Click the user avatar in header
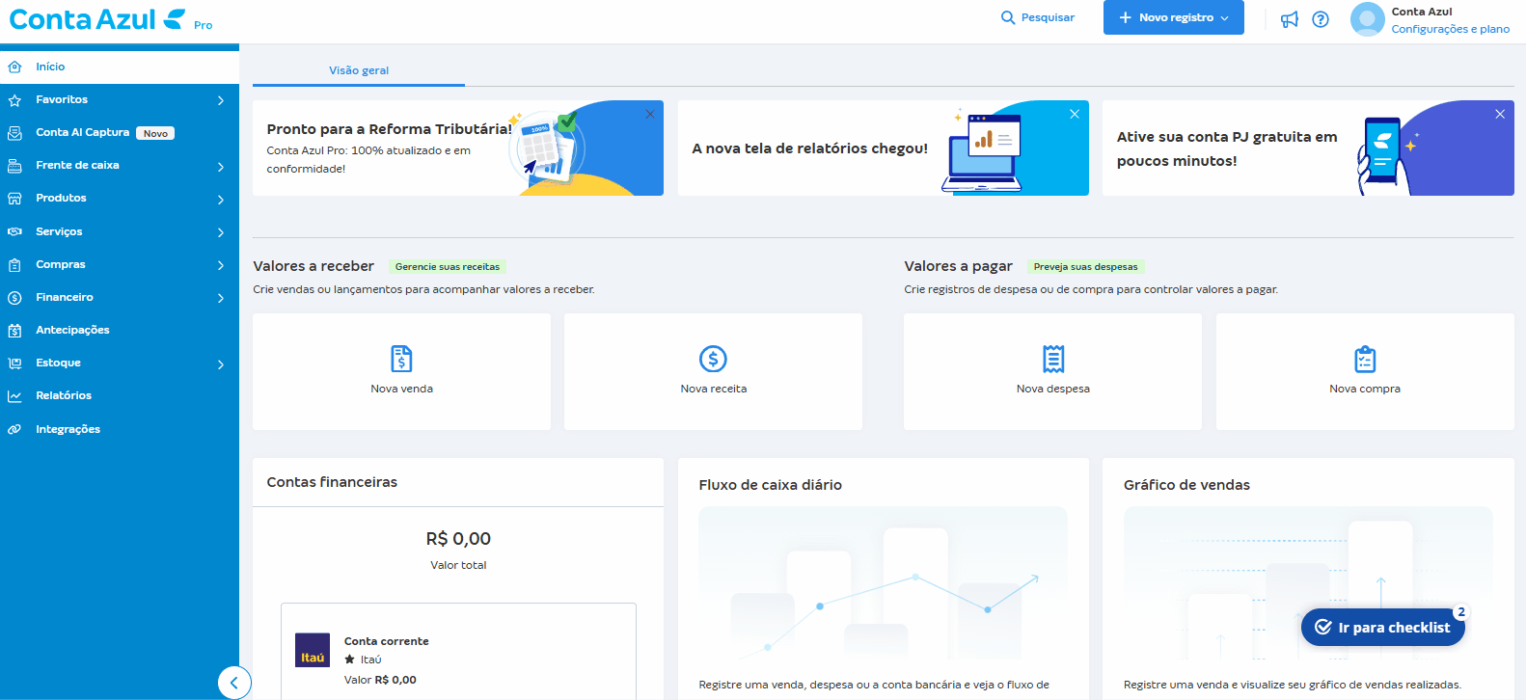This screenshot has width=1526, height=700. pos(1367,19)
